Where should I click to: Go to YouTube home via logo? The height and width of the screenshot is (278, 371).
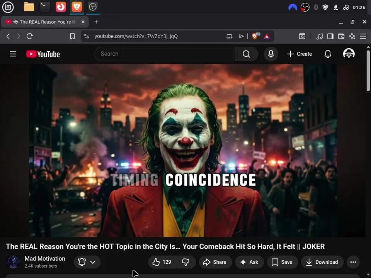click(x=43, y=54)
